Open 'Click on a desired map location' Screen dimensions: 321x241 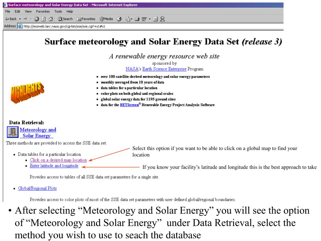point(58,160)
